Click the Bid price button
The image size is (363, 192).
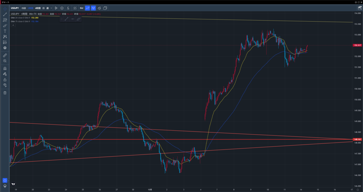tap(81, 8)
